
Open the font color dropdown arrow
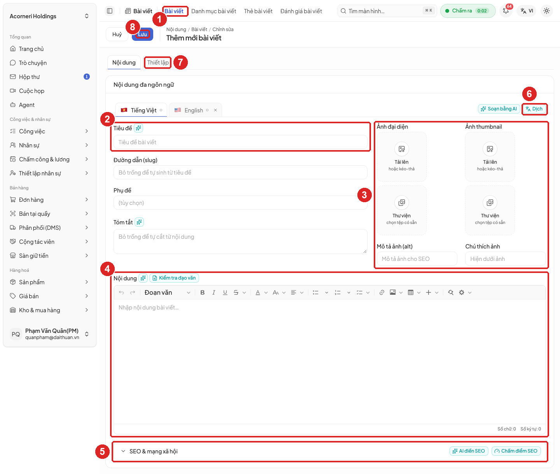[266, 292]
